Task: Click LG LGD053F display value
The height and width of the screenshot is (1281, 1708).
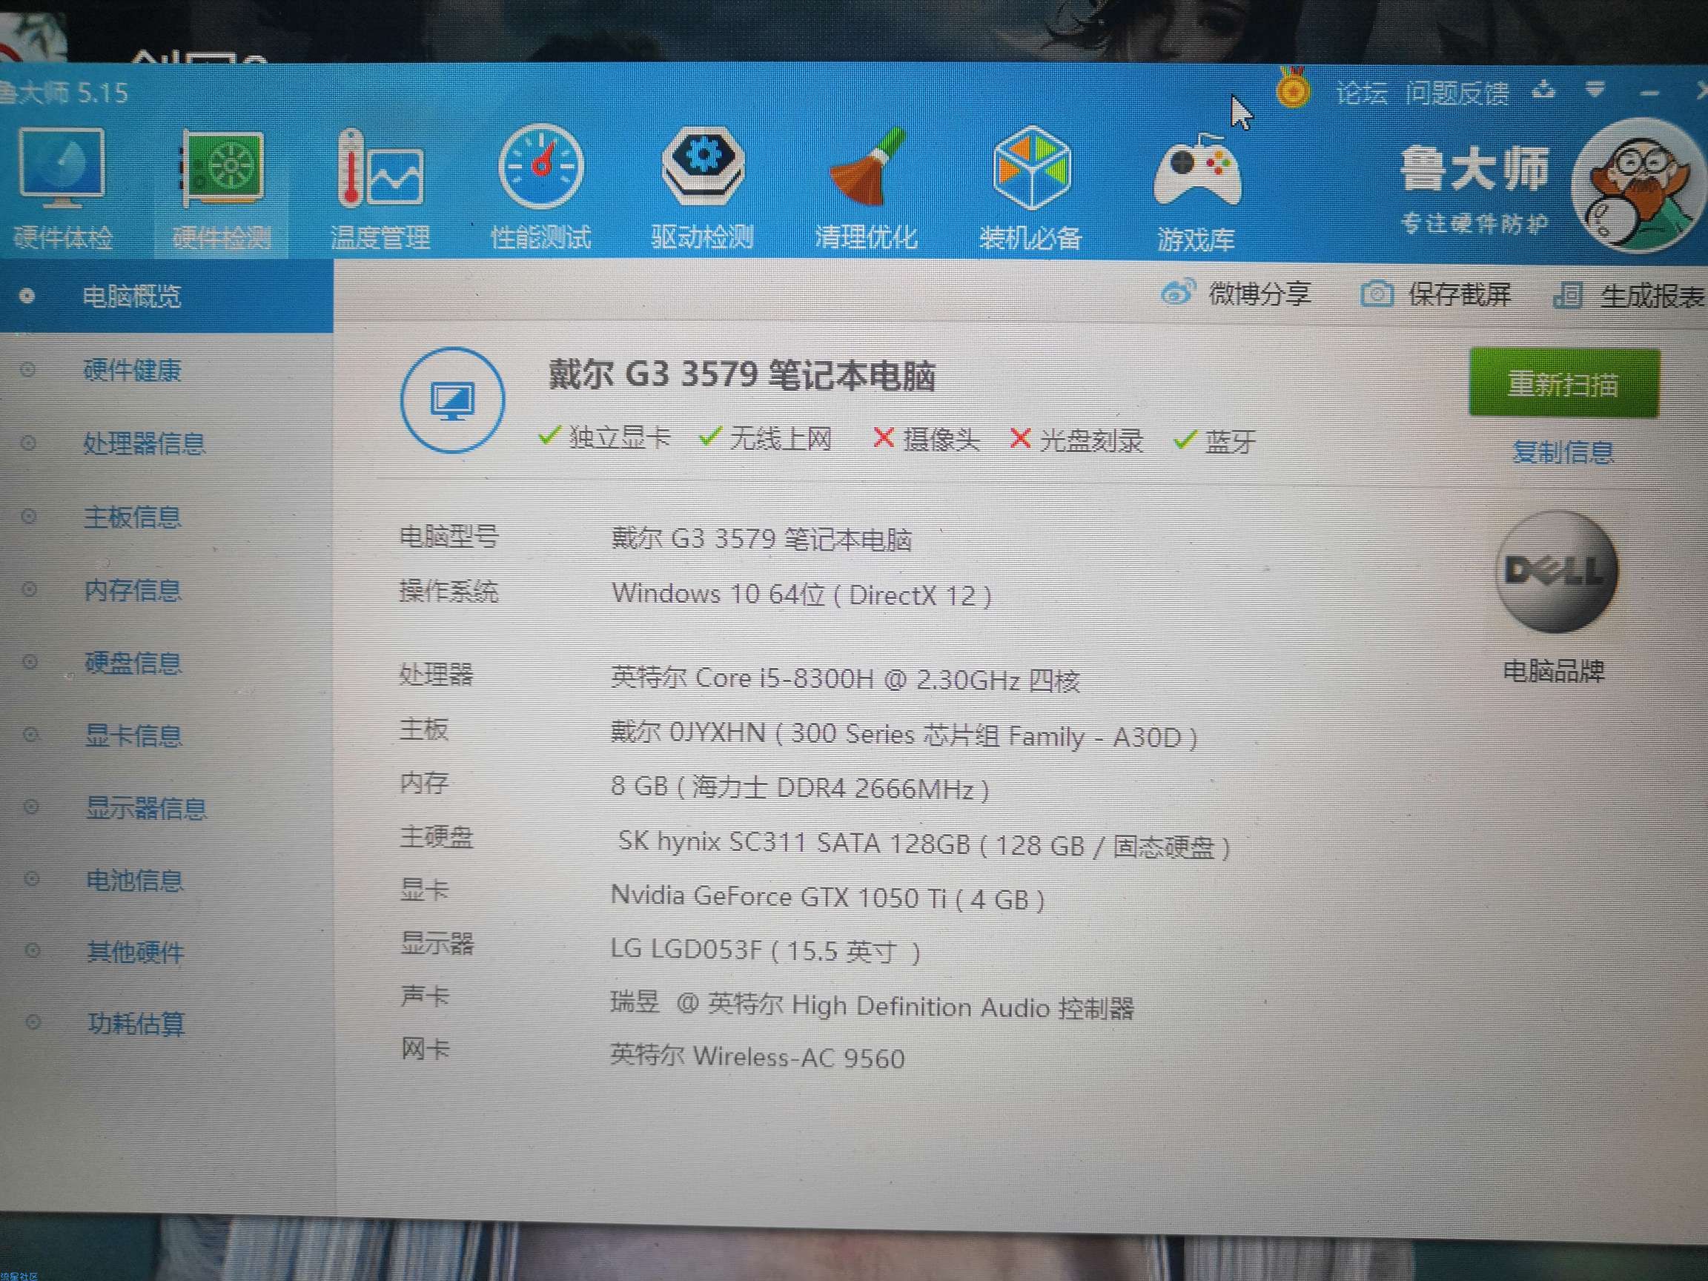Action: (x=765, y=950)
